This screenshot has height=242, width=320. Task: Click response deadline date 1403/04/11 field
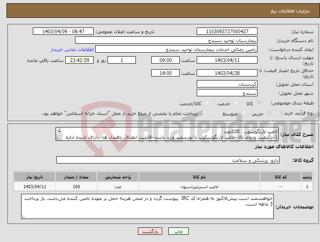(227, 60)
